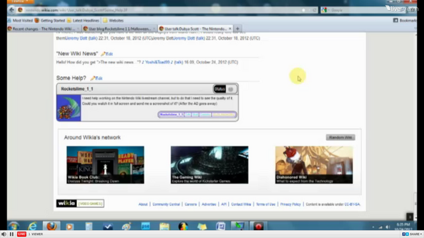Image resolution: width=424 pixels, height=238 pixels.
Task: Click the Video Games footer label
Action: (x=90, y=204)
